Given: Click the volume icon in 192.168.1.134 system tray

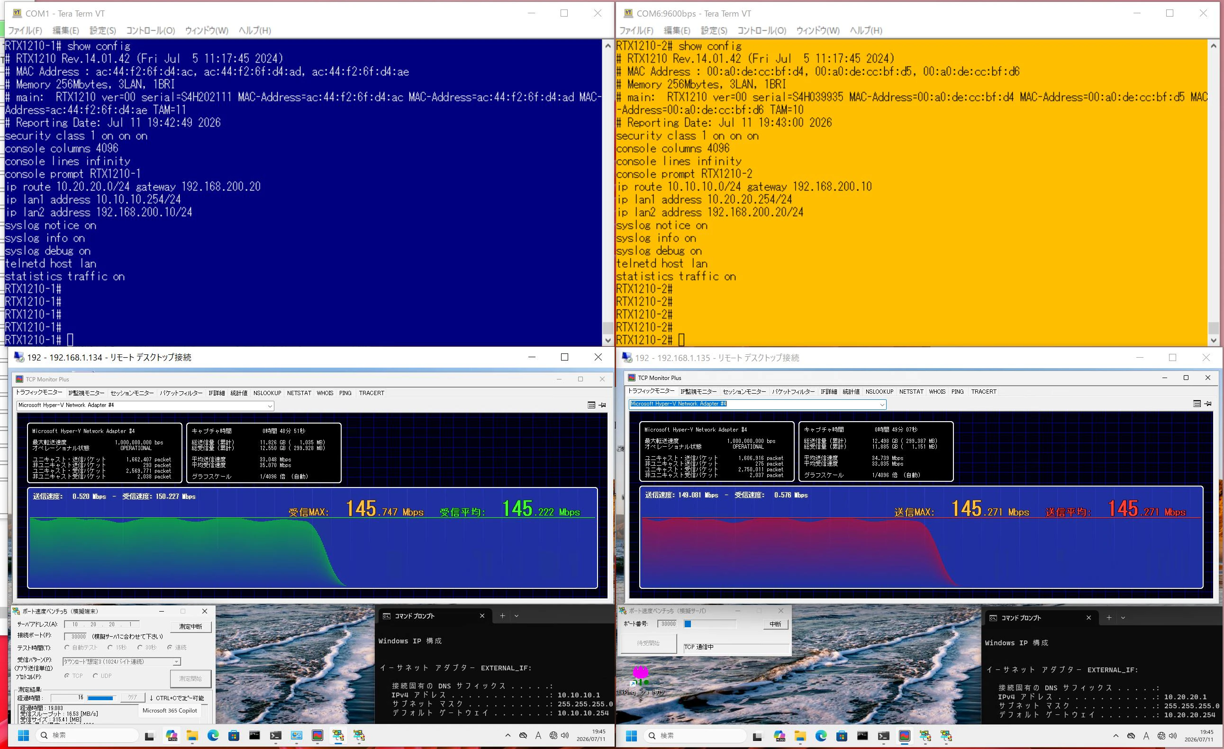Looking at the screenshot, I should 565,736.
